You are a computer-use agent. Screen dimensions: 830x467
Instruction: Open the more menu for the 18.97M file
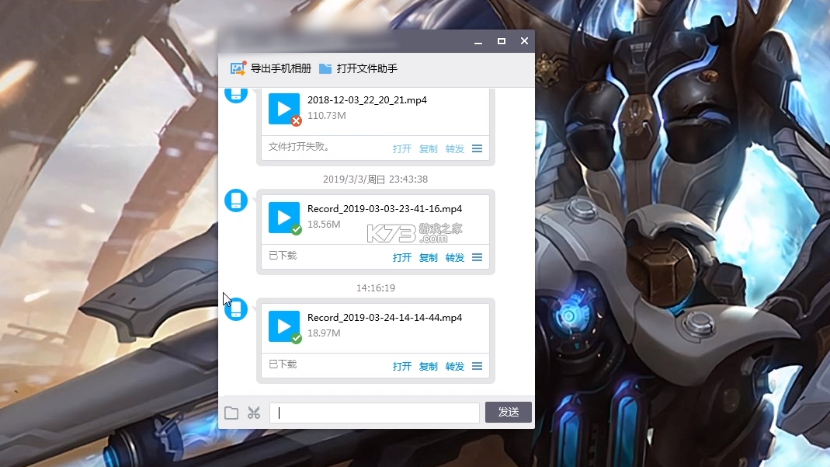coord(477,367)
